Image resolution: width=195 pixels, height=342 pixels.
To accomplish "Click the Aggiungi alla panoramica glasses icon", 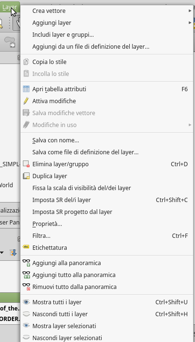I will 26,263.
